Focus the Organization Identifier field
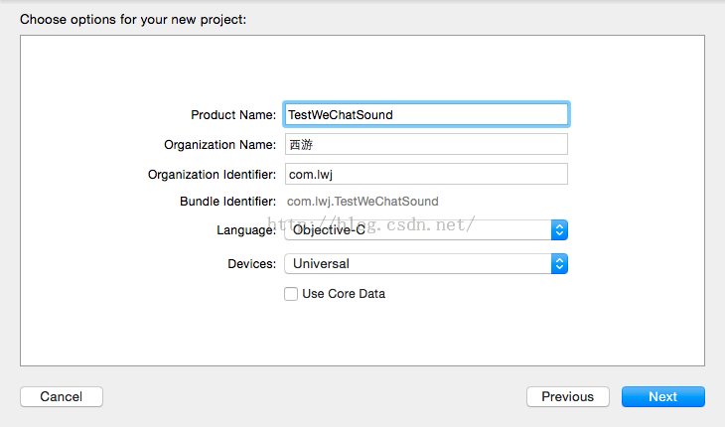 [426, 174]
